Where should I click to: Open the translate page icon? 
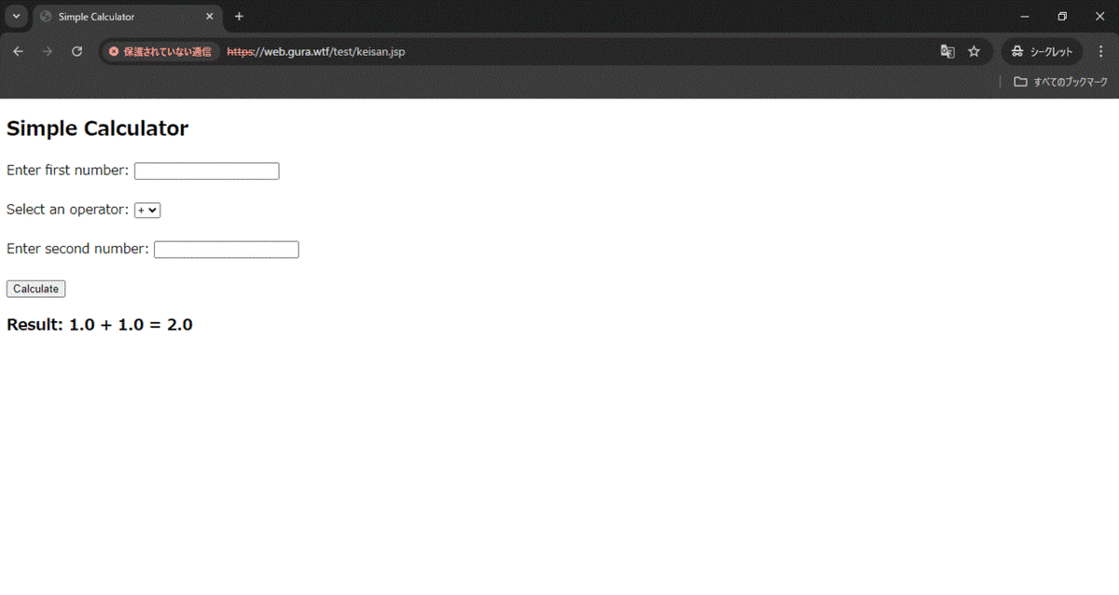pos(947,51)
